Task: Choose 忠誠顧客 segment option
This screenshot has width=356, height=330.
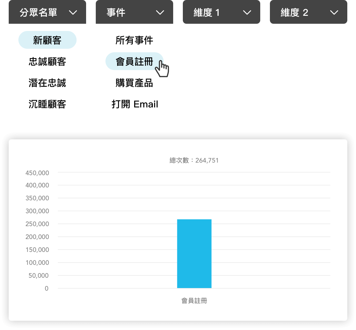Action: pos(47,62)
